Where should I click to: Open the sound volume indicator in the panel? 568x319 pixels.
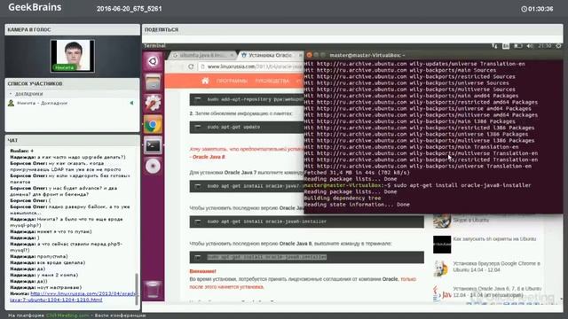click(530, 46)
